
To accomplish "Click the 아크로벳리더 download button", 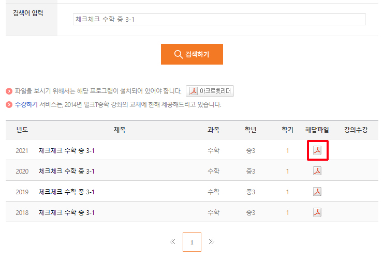I will (x=210, y=91).
